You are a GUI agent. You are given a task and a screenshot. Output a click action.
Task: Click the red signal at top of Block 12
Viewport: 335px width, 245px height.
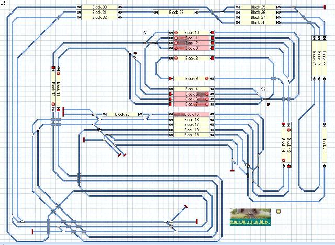[53, 68]
